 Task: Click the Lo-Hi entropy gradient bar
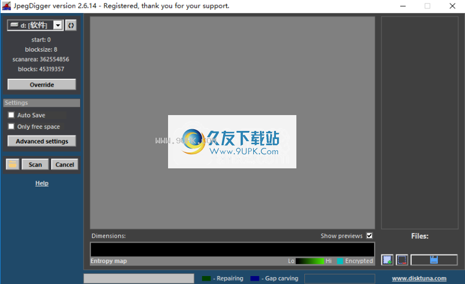click(x=310, y=261)
